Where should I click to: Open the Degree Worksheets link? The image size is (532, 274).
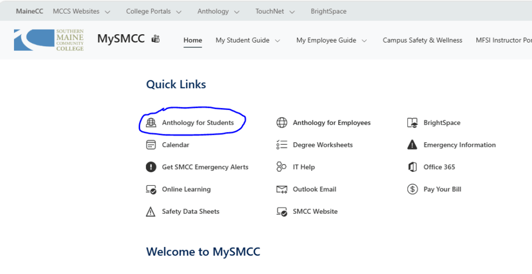(323, 145)
